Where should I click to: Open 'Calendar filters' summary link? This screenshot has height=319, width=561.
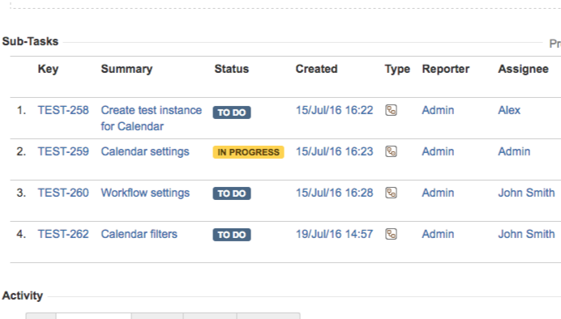tap(139, 234)
